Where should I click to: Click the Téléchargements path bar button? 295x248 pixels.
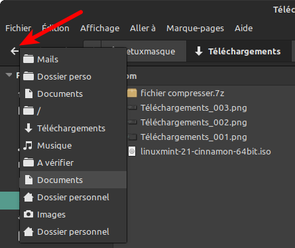(x=238, y=51)
